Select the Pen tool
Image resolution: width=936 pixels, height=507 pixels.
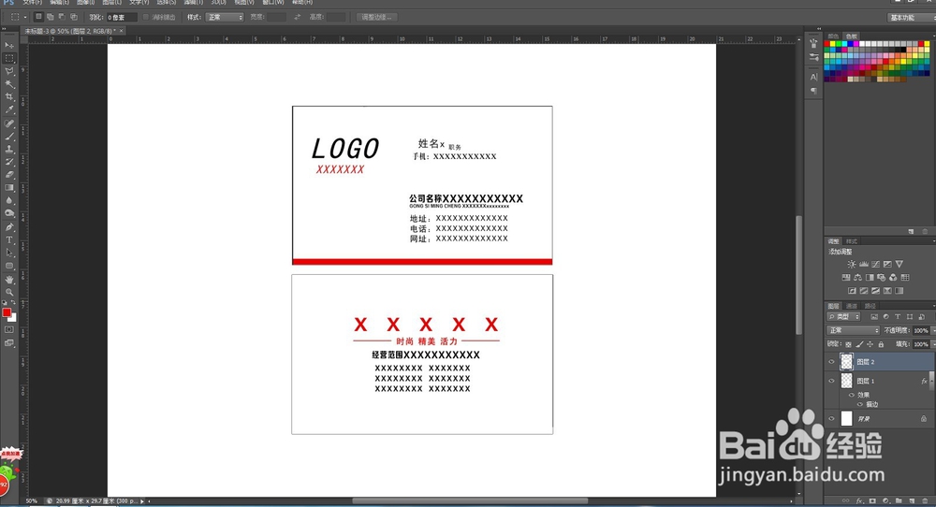(x=9, y=227)
